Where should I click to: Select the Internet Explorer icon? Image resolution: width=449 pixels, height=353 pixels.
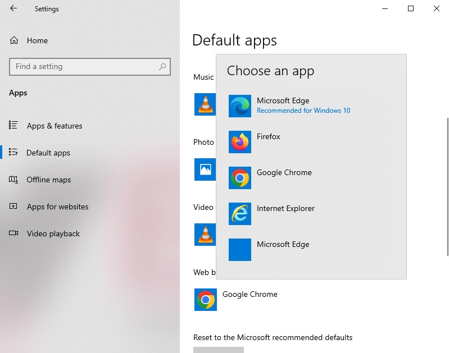[x=240, y=214]
